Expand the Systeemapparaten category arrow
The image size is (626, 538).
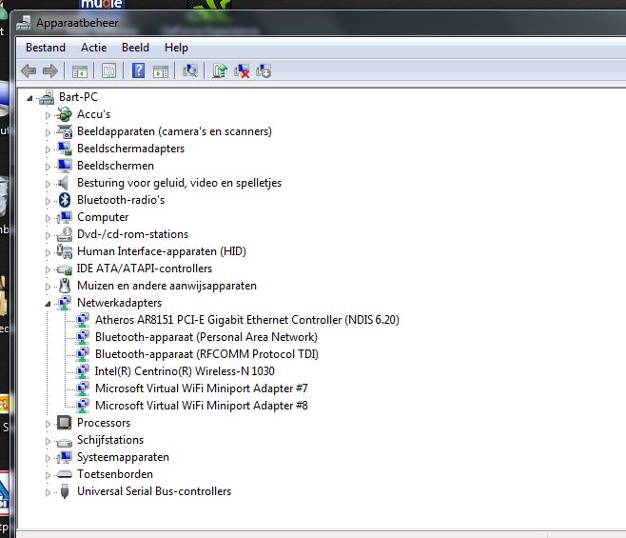click(48, 458)
